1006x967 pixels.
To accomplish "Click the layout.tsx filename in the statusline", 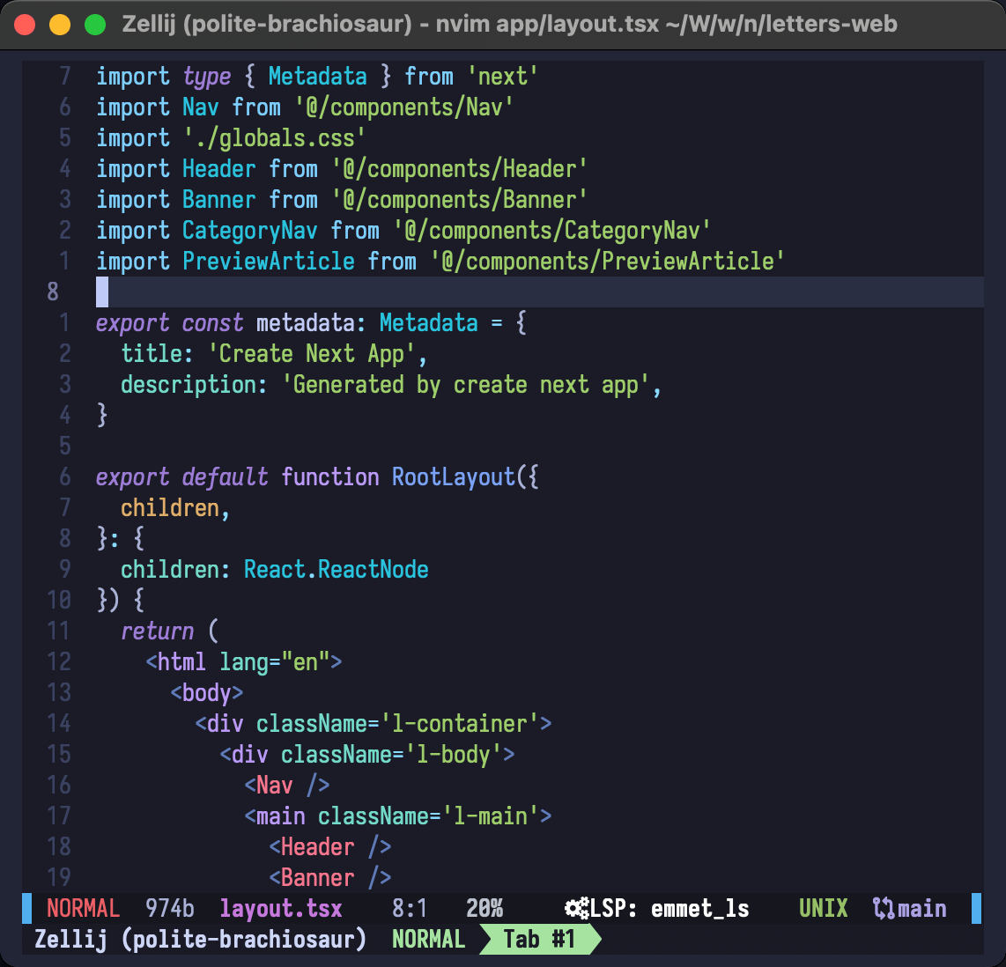I will (x=280, y=908).
